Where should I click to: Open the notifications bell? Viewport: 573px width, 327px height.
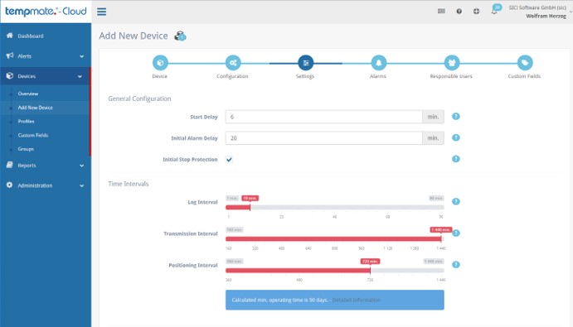pos(494,11)
